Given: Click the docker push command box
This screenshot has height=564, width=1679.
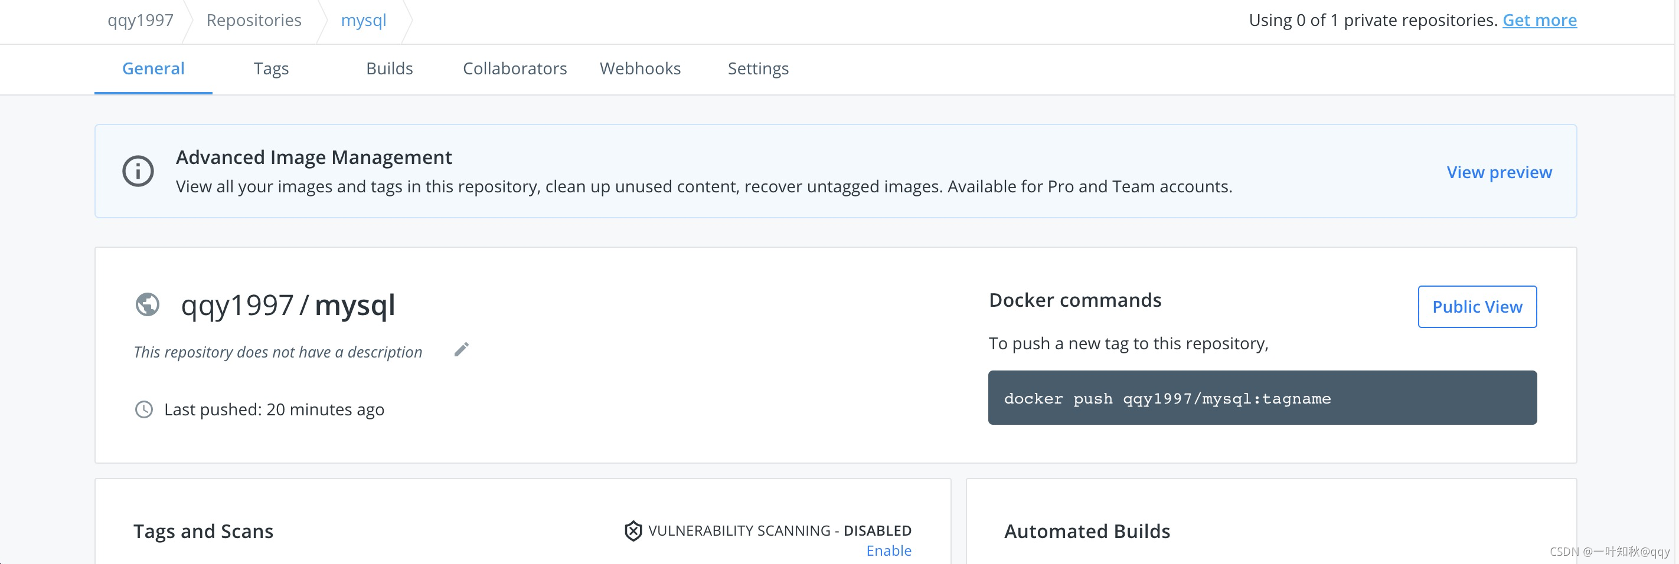Looking at the screenshot, I should (1262, 398).
